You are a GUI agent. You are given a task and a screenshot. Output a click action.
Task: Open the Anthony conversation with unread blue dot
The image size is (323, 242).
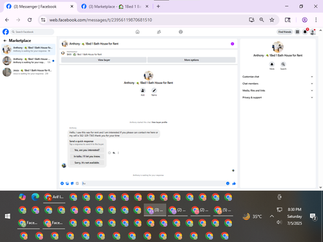coord(28,61)
